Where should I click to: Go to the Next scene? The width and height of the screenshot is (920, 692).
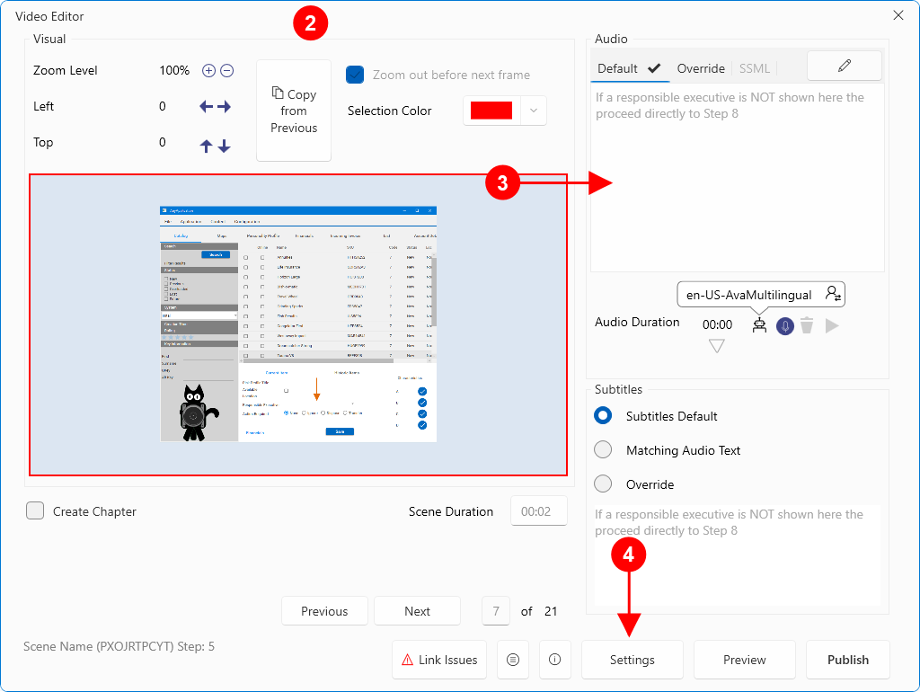point(417,611)
